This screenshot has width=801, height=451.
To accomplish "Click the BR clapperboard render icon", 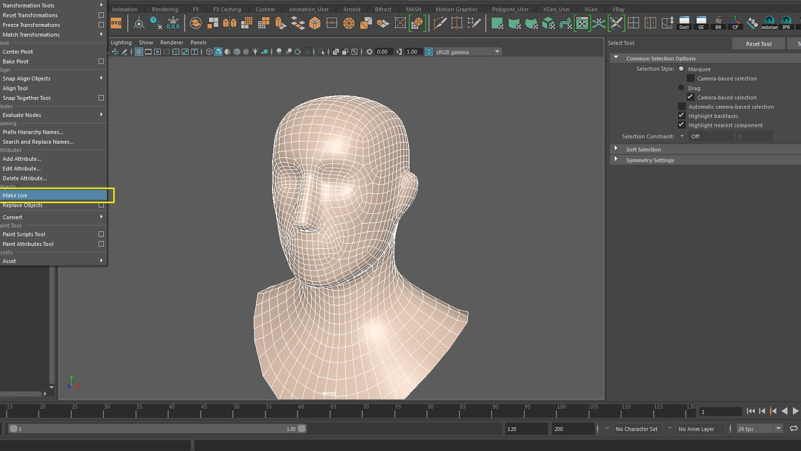I will pyautogui.click(x=718, y=20).
